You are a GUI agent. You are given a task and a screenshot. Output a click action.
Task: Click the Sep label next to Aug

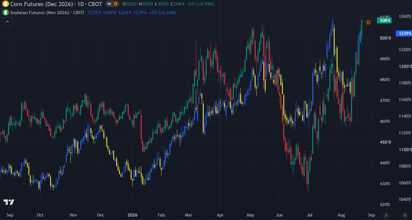(371, 215)
